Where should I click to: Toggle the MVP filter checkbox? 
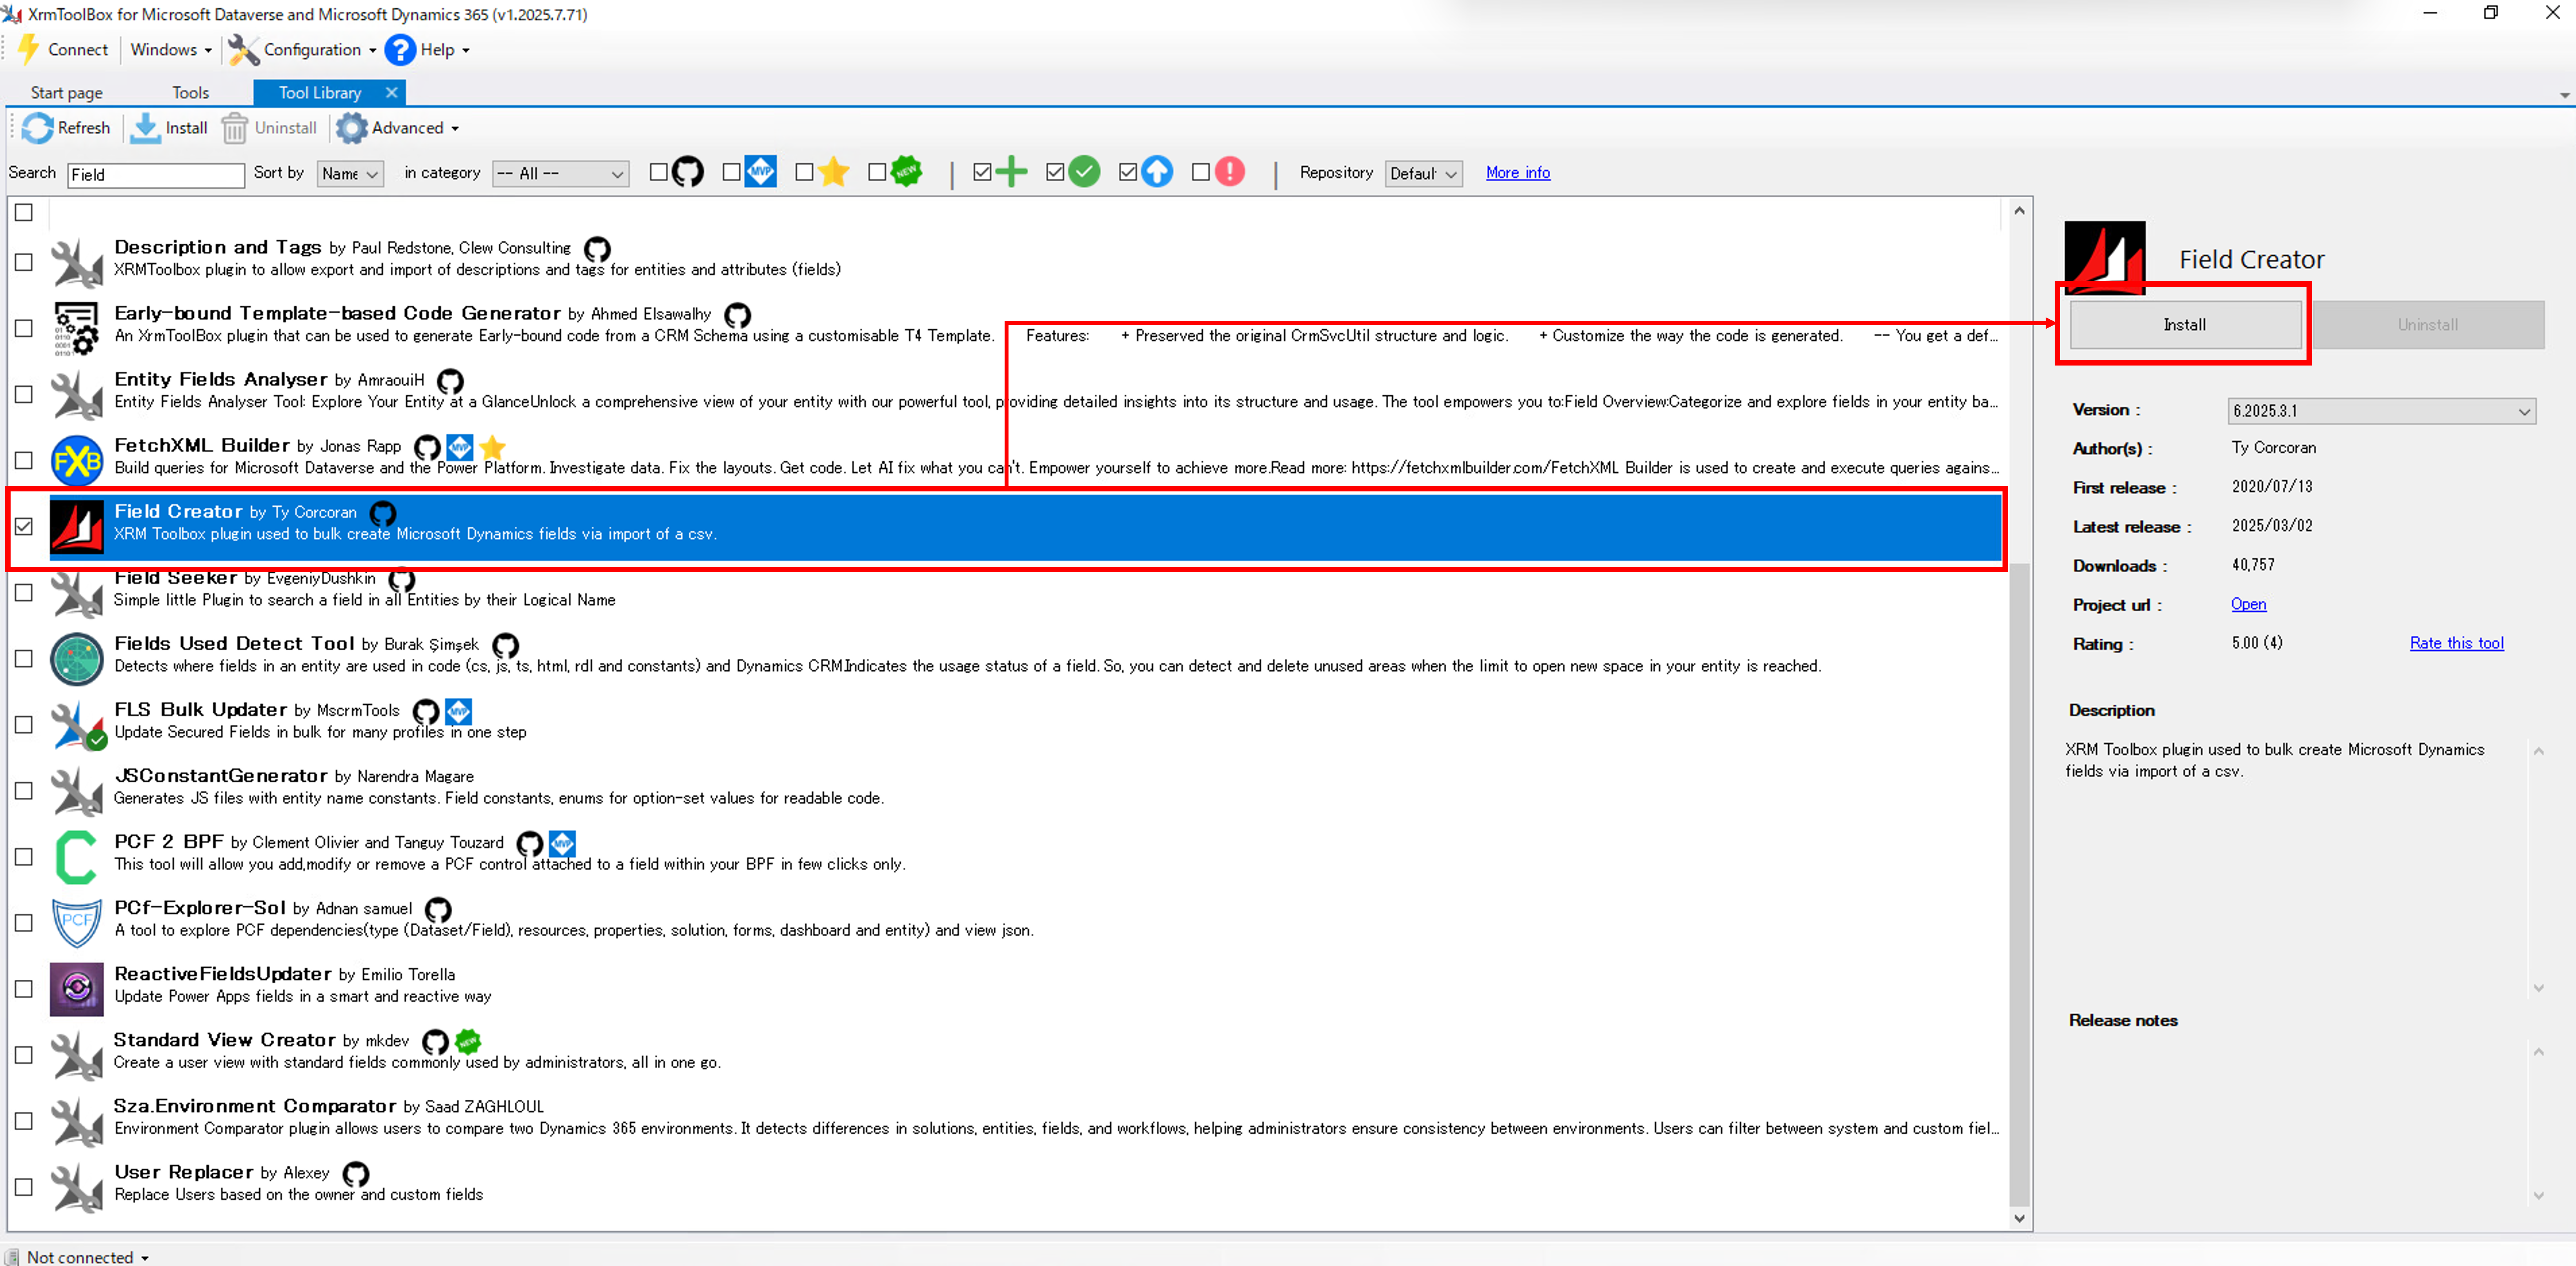tap(731, 172)
